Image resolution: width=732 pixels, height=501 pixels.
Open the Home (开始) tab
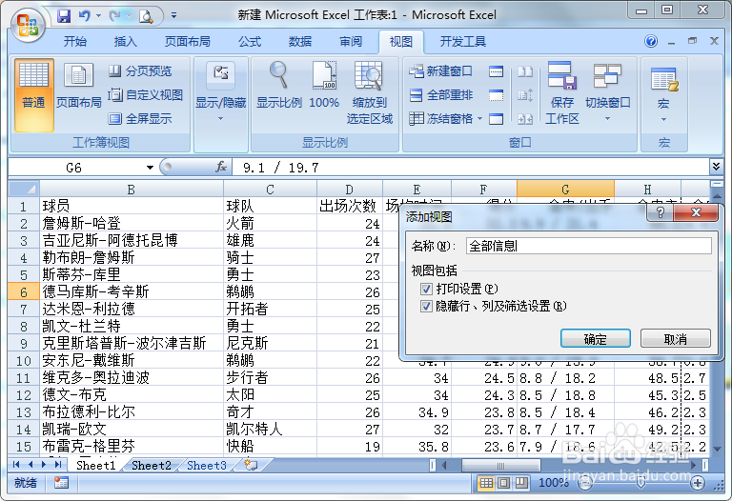pos(75,42)
